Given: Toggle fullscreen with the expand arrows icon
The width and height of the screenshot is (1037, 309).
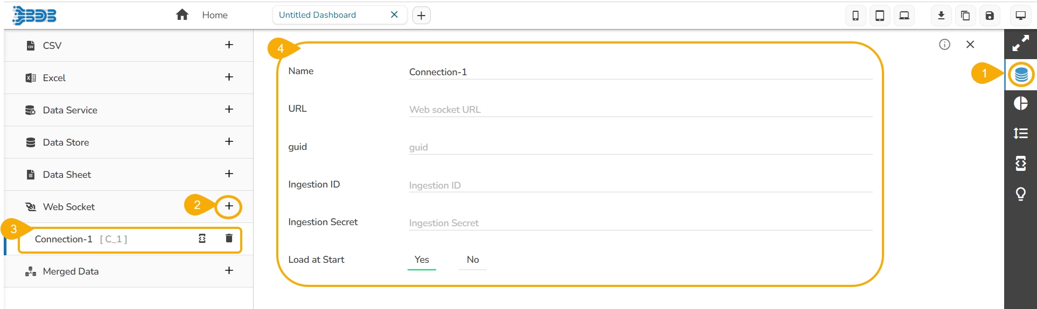Looking at the screenshot, I should [x=1021, y=44].
